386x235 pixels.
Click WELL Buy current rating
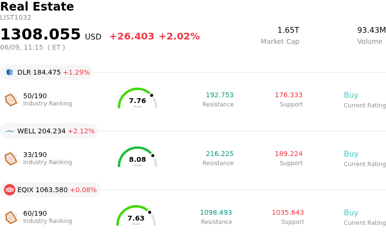[351, 154]
